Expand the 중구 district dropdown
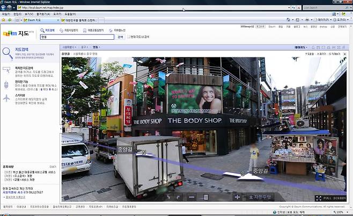This screenshot has height=216, width=353. (x=84, y=47)
